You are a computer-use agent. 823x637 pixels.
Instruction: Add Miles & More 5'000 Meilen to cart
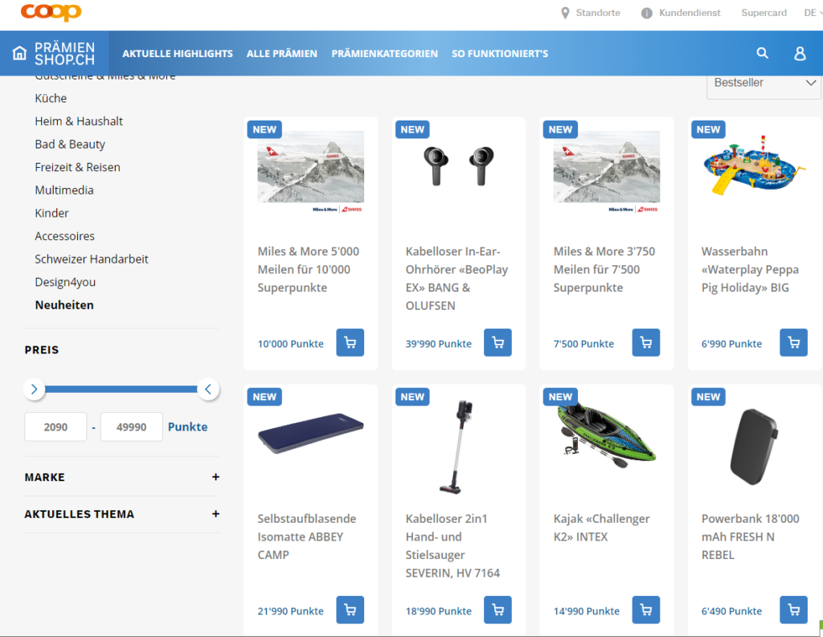click(350, 343)
